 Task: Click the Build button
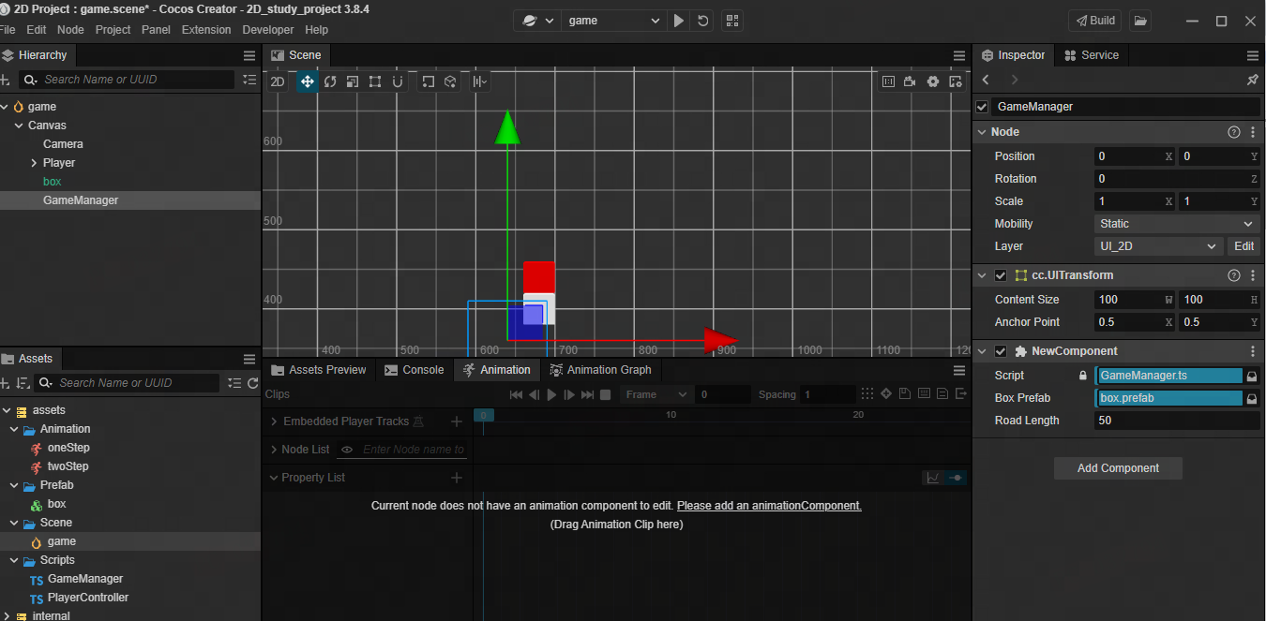click(1094, 21)
